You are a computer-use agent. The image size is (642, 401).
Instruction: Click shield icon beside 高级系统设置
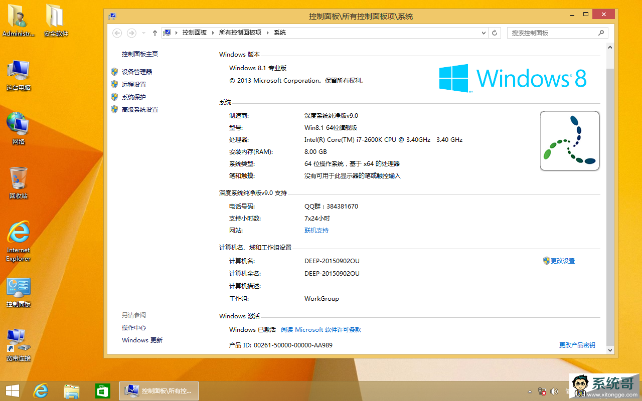tap(114, 109)
